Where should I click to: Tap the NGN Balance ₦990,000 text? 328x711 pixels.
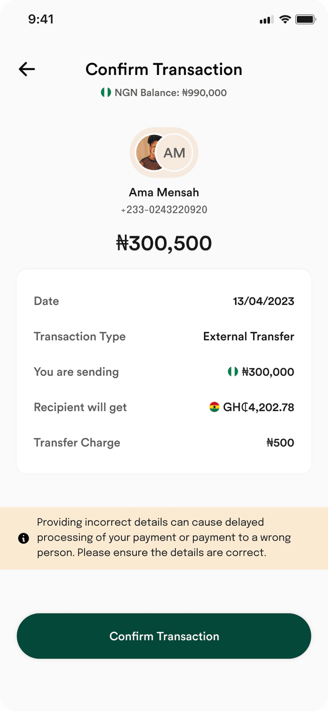point(171,93)
